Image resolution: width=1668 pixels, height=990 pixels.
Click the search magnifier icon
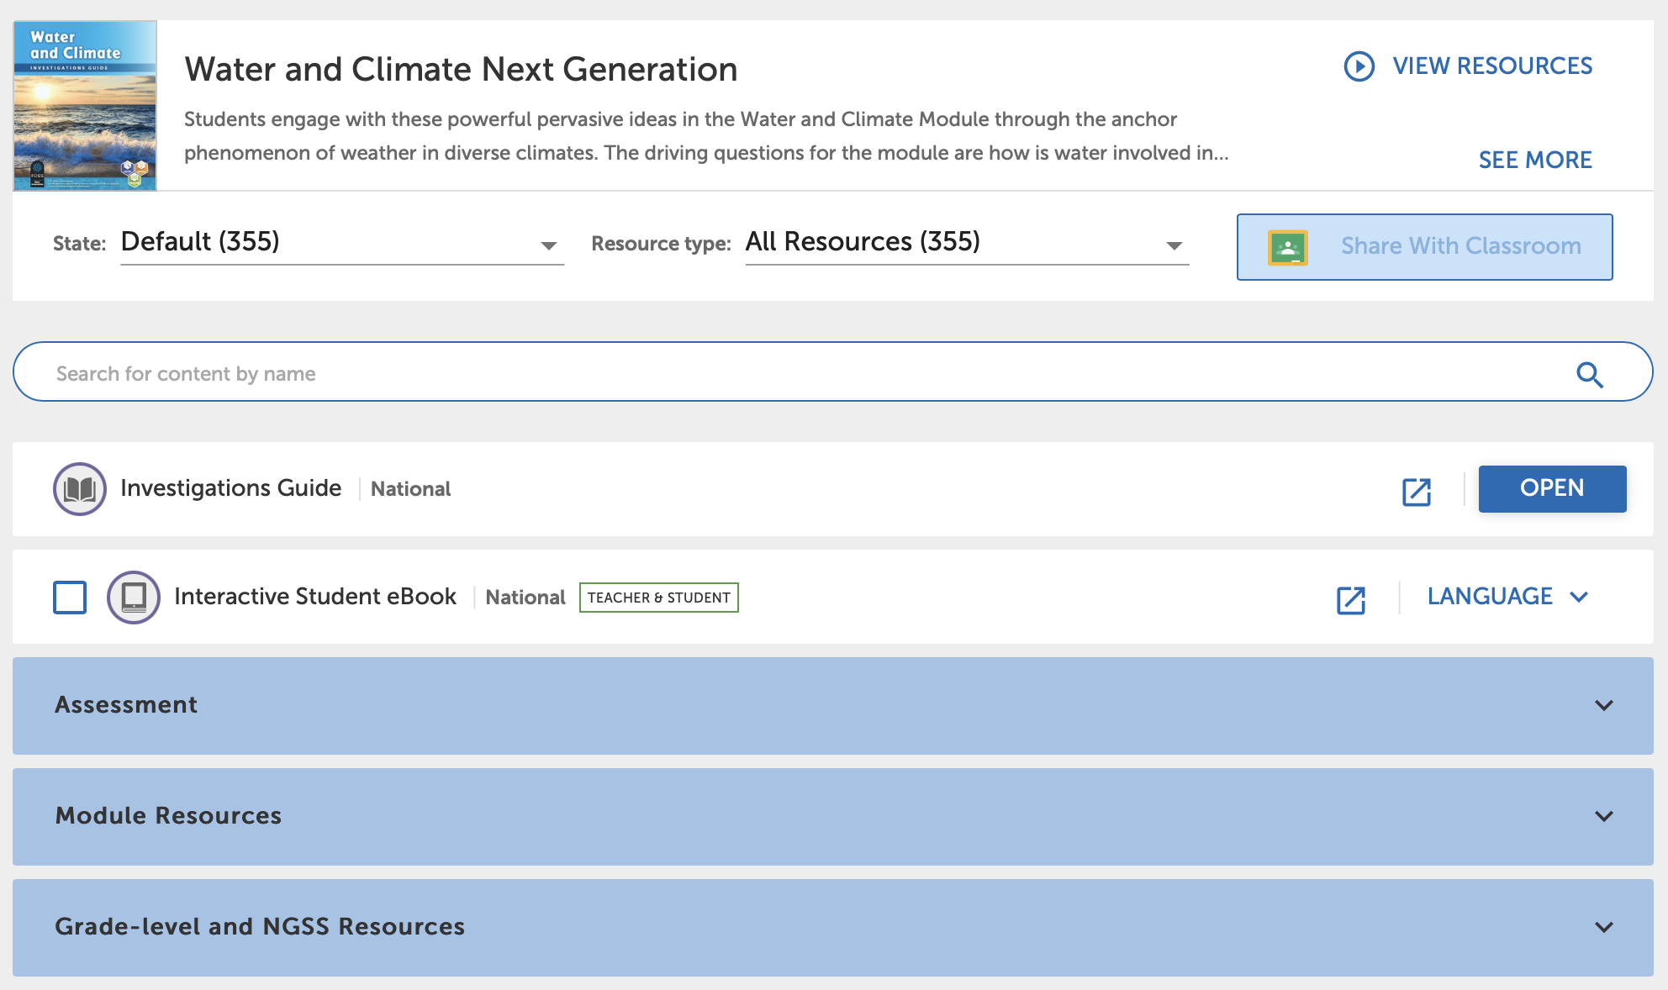[x=1589, y=374]
